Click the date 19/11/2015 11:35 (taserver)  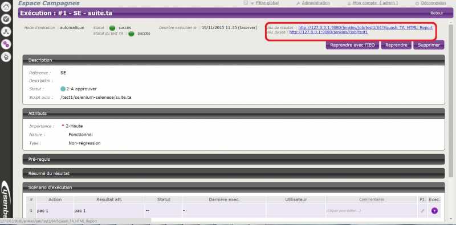pos(230,28)
